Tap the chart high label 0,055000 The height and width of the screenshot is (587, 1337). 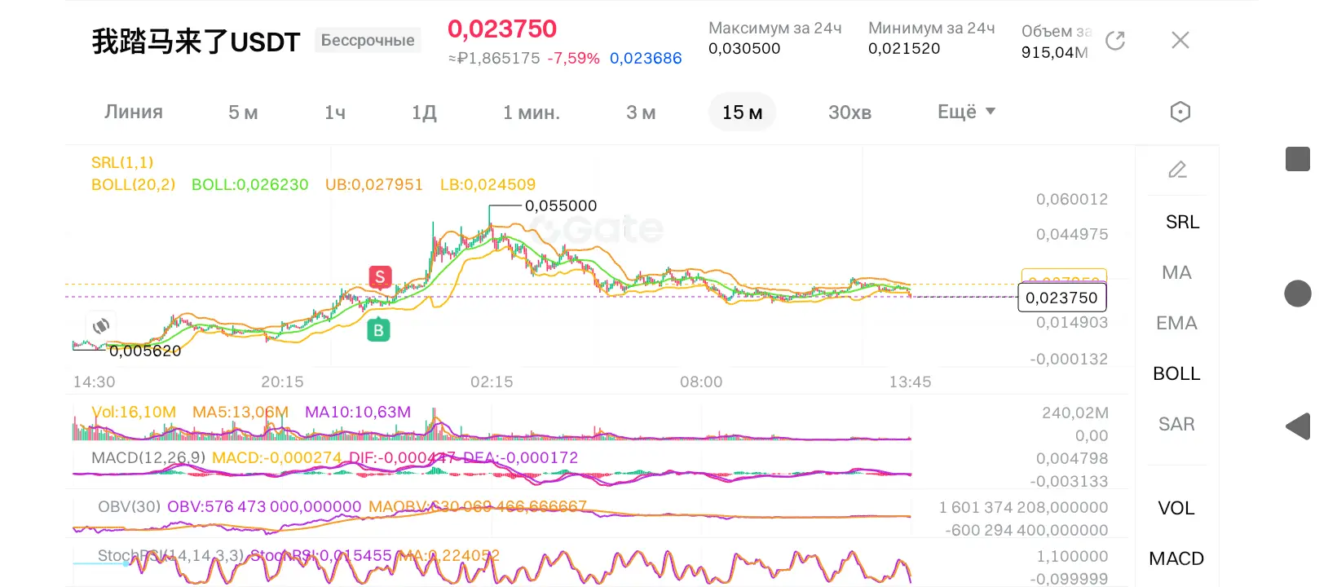pos(561,205)
